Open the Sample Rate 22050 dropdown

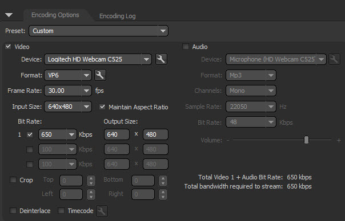251,107
